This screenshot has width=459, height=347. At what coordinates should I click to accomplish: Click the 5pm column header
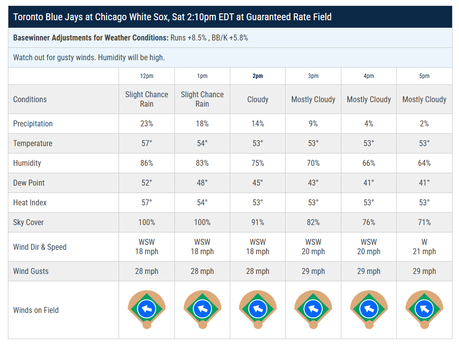[x=424, y=76]
